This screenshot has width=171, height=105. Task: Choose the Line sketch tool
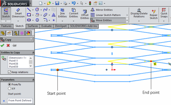point(29,10)
